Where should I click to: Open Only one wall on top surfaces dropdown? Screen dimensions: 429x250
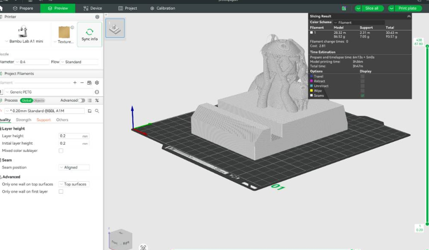point(74,184)
